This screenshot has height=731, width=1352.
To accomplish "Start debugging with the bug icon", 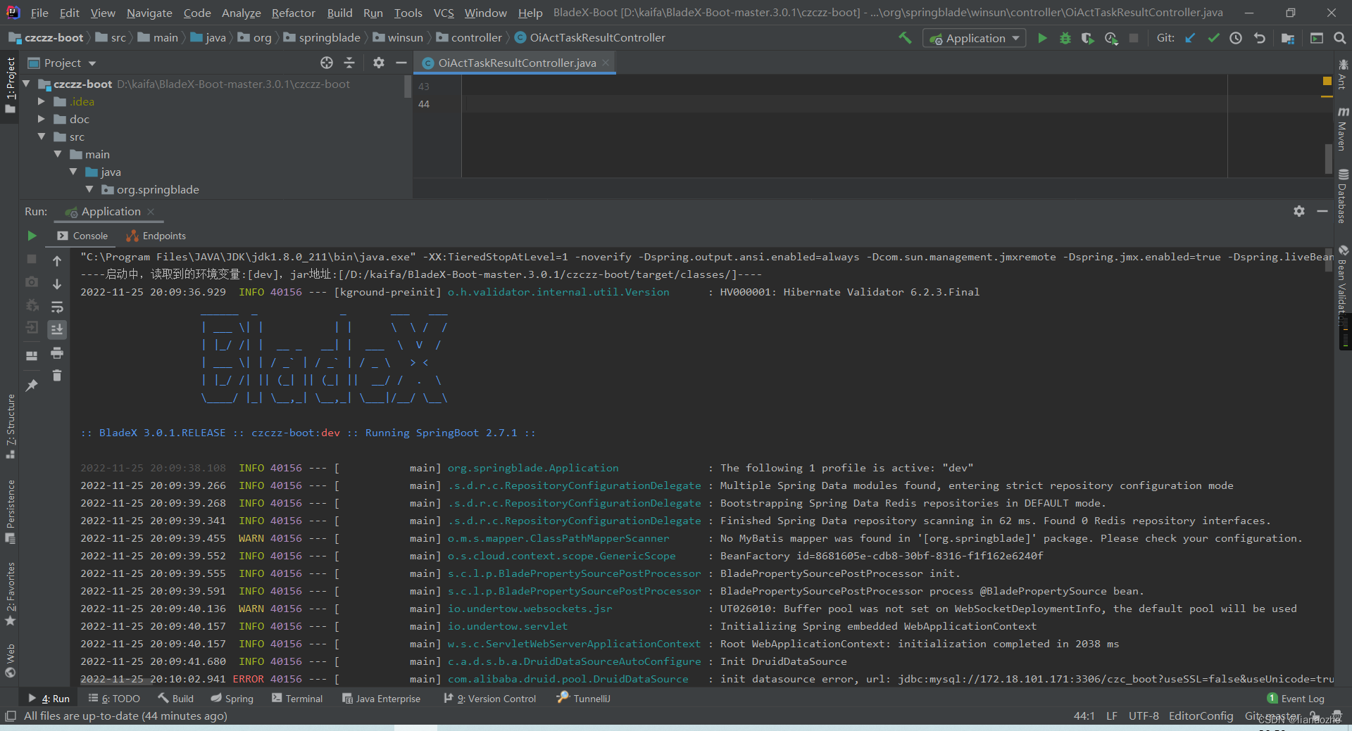I will coord(1065,38).
